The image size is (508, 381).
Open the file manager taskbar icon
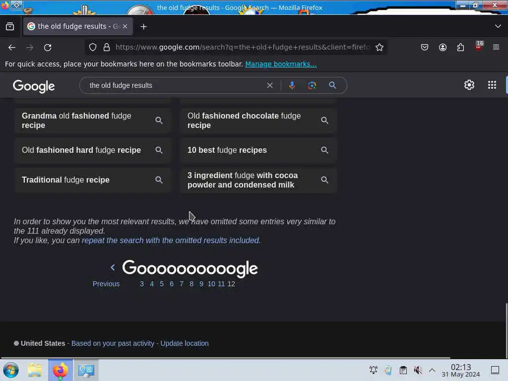pos(35,370)
